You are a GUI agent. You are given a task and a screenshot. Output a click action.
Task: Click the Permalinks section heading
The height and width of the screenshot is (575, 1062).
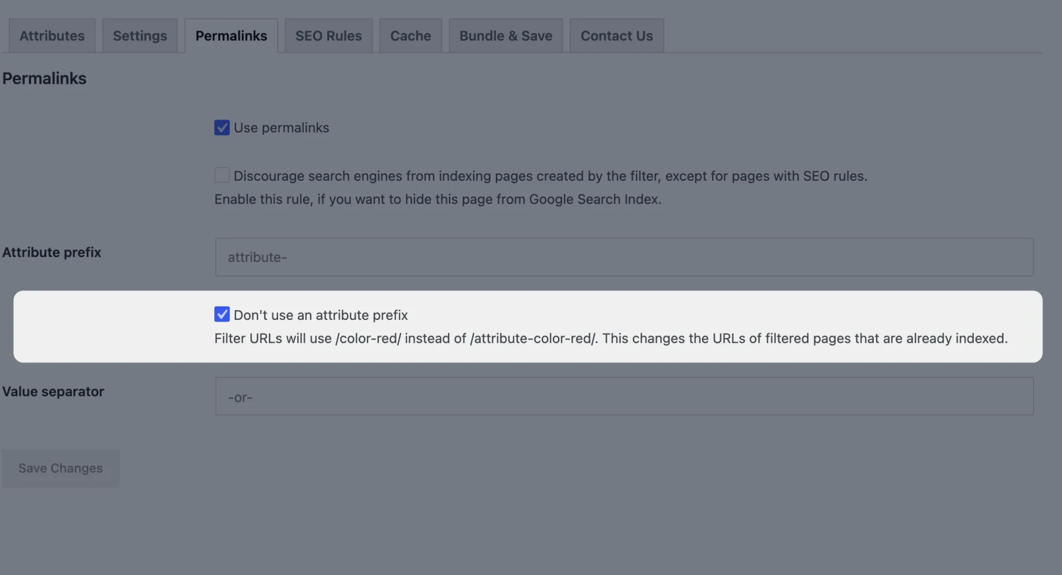click(44, 79)
